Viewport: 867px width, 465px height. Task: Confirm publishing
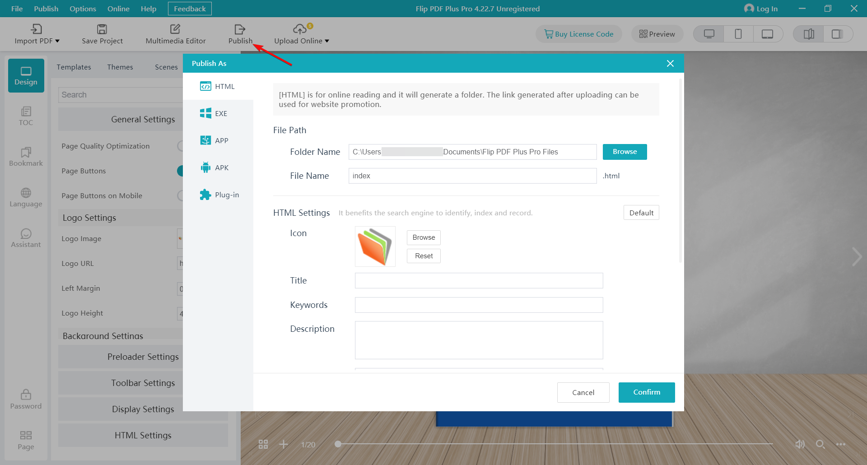tap(647, 392)
